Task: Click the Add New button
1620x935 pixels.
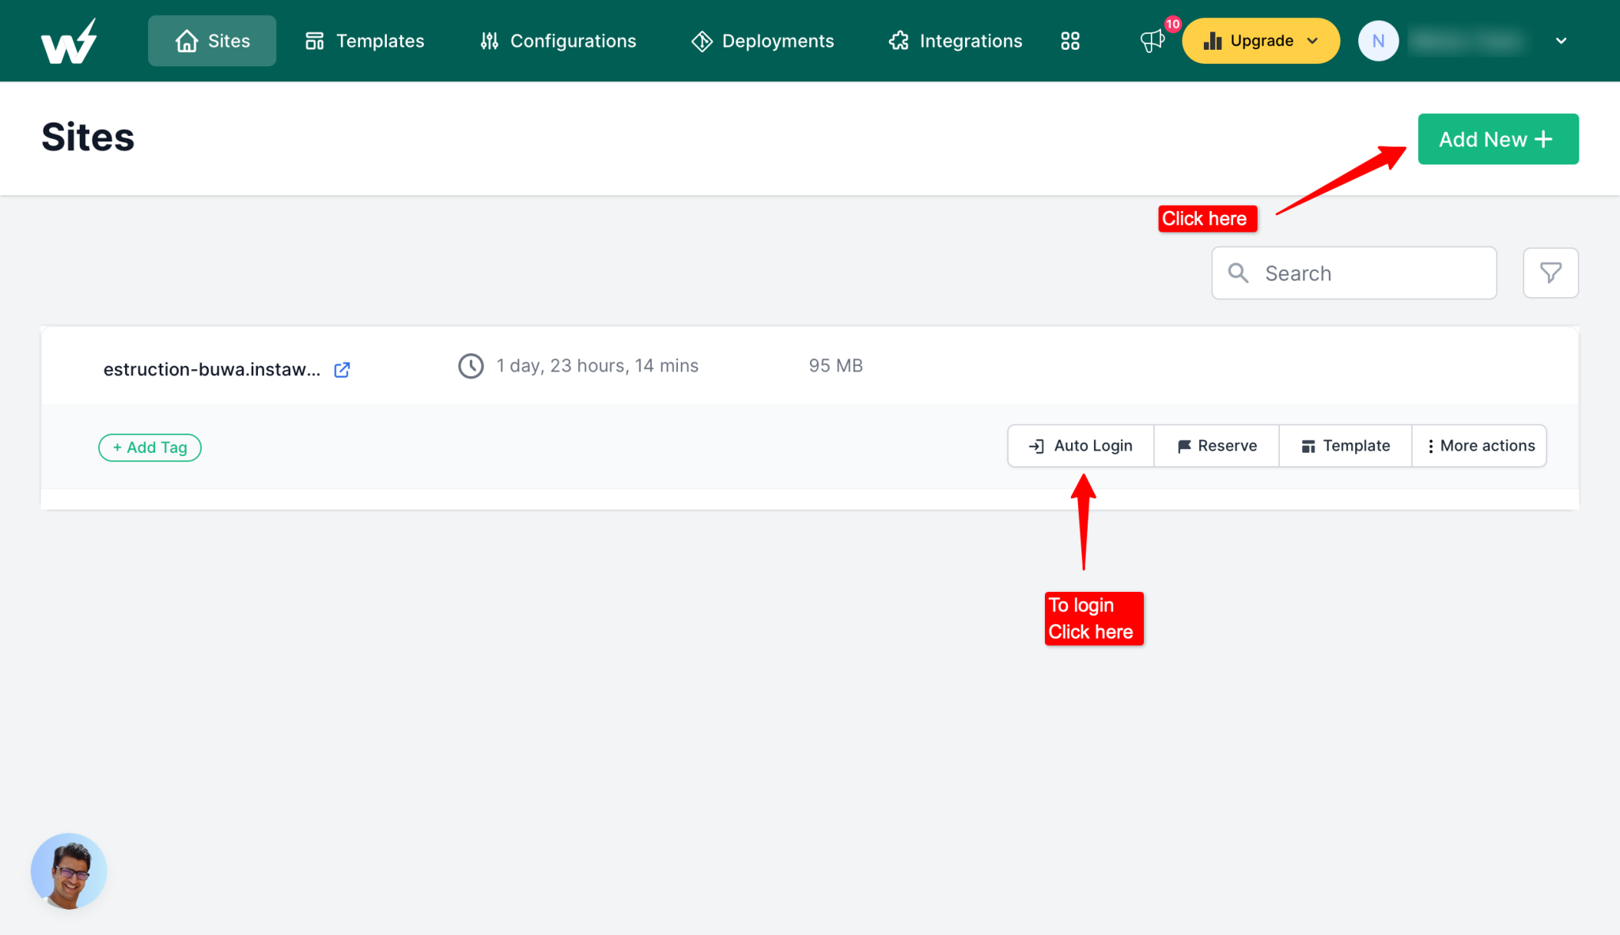Action: (1497, 139)
